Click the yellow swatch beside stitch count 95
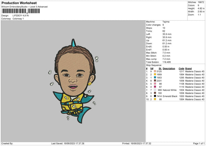206x146 pixels. click(155, 99)
